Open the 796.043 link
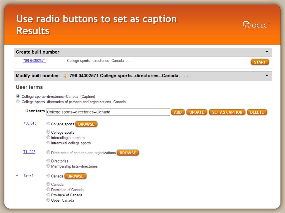 point(30,123)
